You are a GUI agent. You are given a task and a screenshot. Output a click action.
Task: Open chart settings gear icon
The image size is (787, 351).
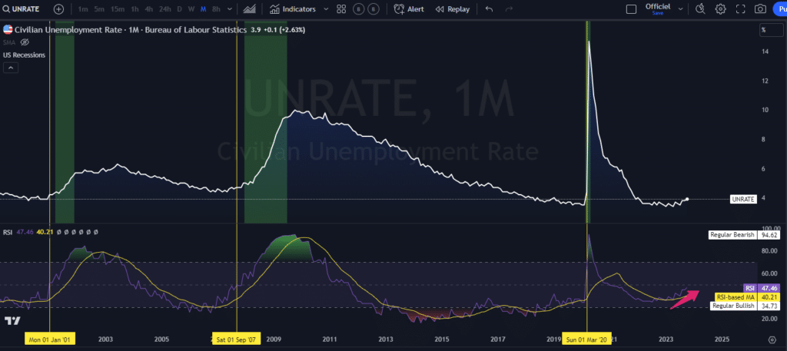(x=720, y=9)
